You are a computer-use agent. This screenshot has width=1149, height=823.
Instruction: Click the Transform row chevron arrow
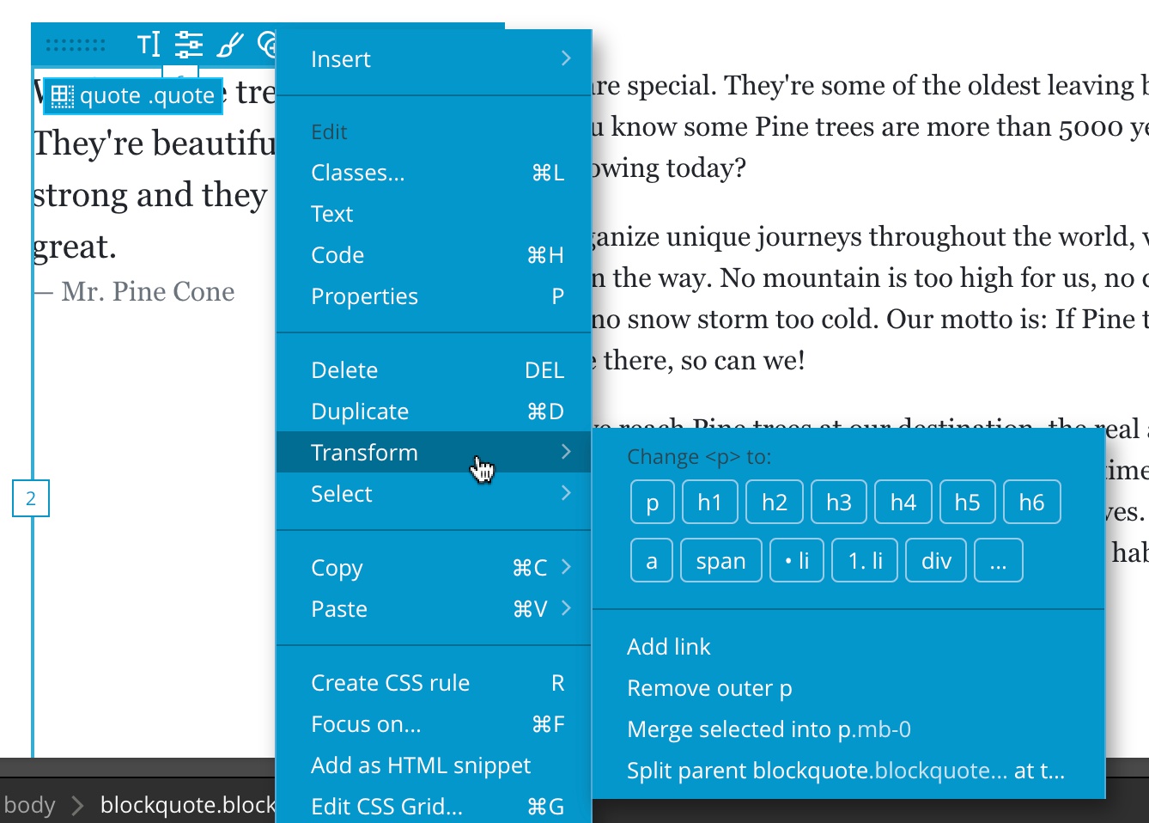(566, 452)
